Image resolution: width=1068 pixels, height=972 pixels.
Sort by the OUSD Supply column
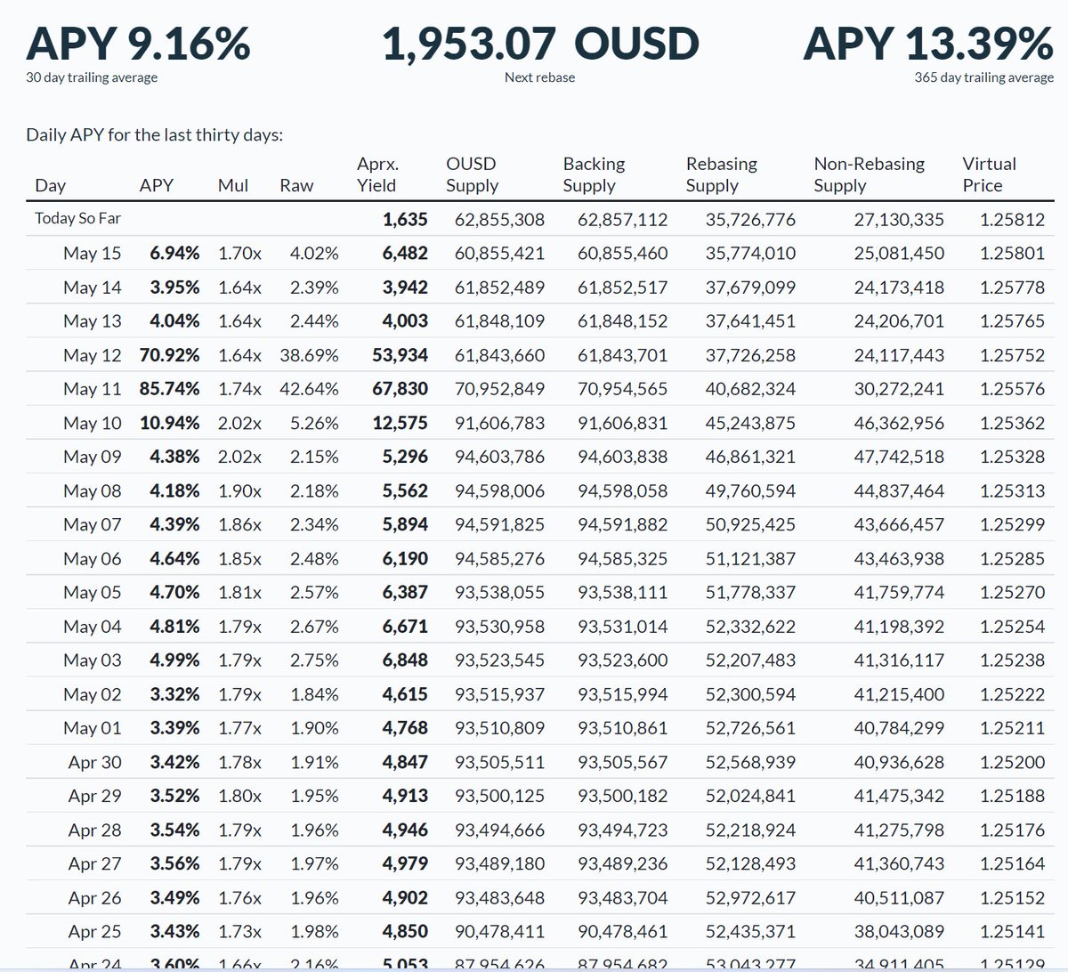pos(471,174)
